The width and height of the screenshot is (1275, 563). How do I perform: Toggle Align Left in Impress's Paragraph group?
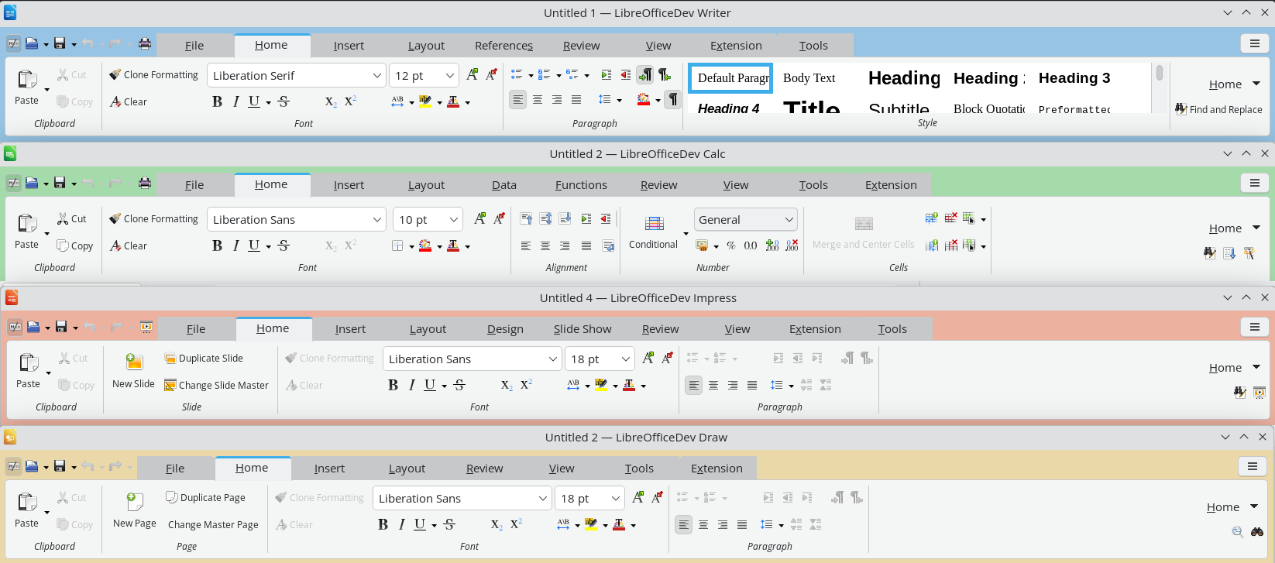tap(693, 385)
